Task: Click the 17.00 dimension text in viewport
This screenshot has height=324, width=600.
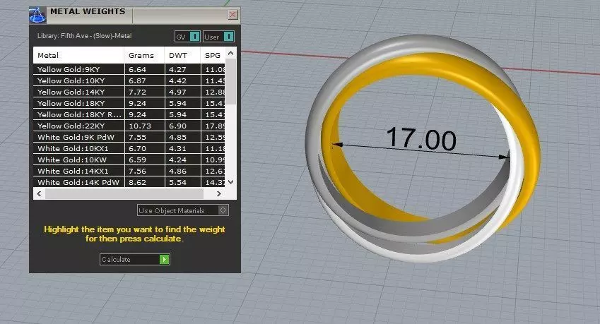Action: [421, 138]
